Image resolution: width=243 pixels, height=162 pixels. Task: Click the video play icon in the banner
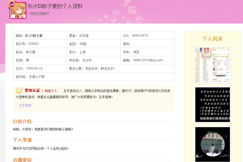[131, 10]
